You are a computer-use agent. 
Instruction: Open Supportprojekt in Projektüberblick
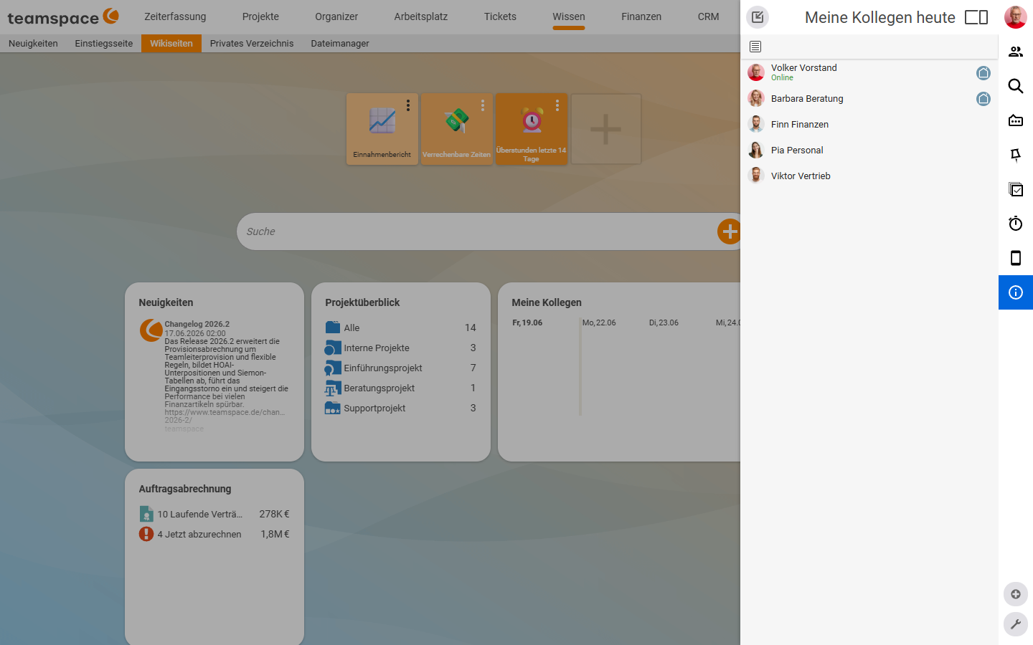point(400,408)
